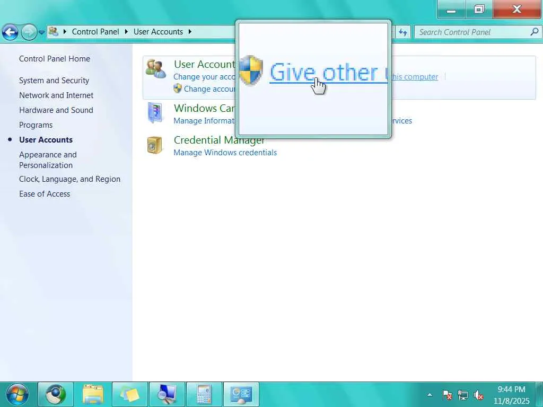The image size is (543, 407).
Task: Open Programs category
Action: coord(36,125)
